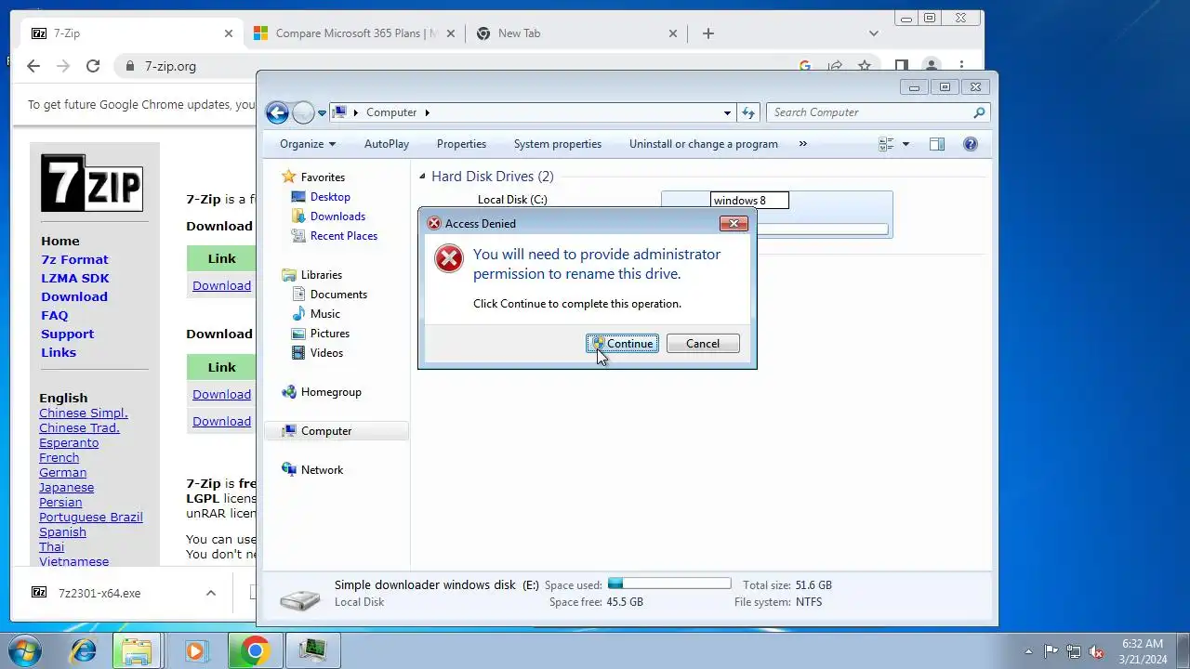This screenshot has height=669, width=1190.
Task: Open Chrome tab search chevron
Action: (873, 33)
